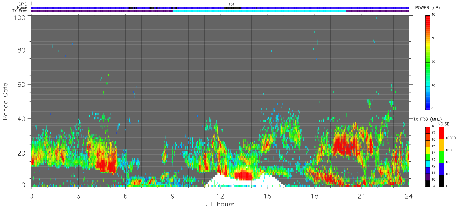Click the x-axis tick label '3'
The width and height of the screenshot is (460, 212).
[78, 196]
